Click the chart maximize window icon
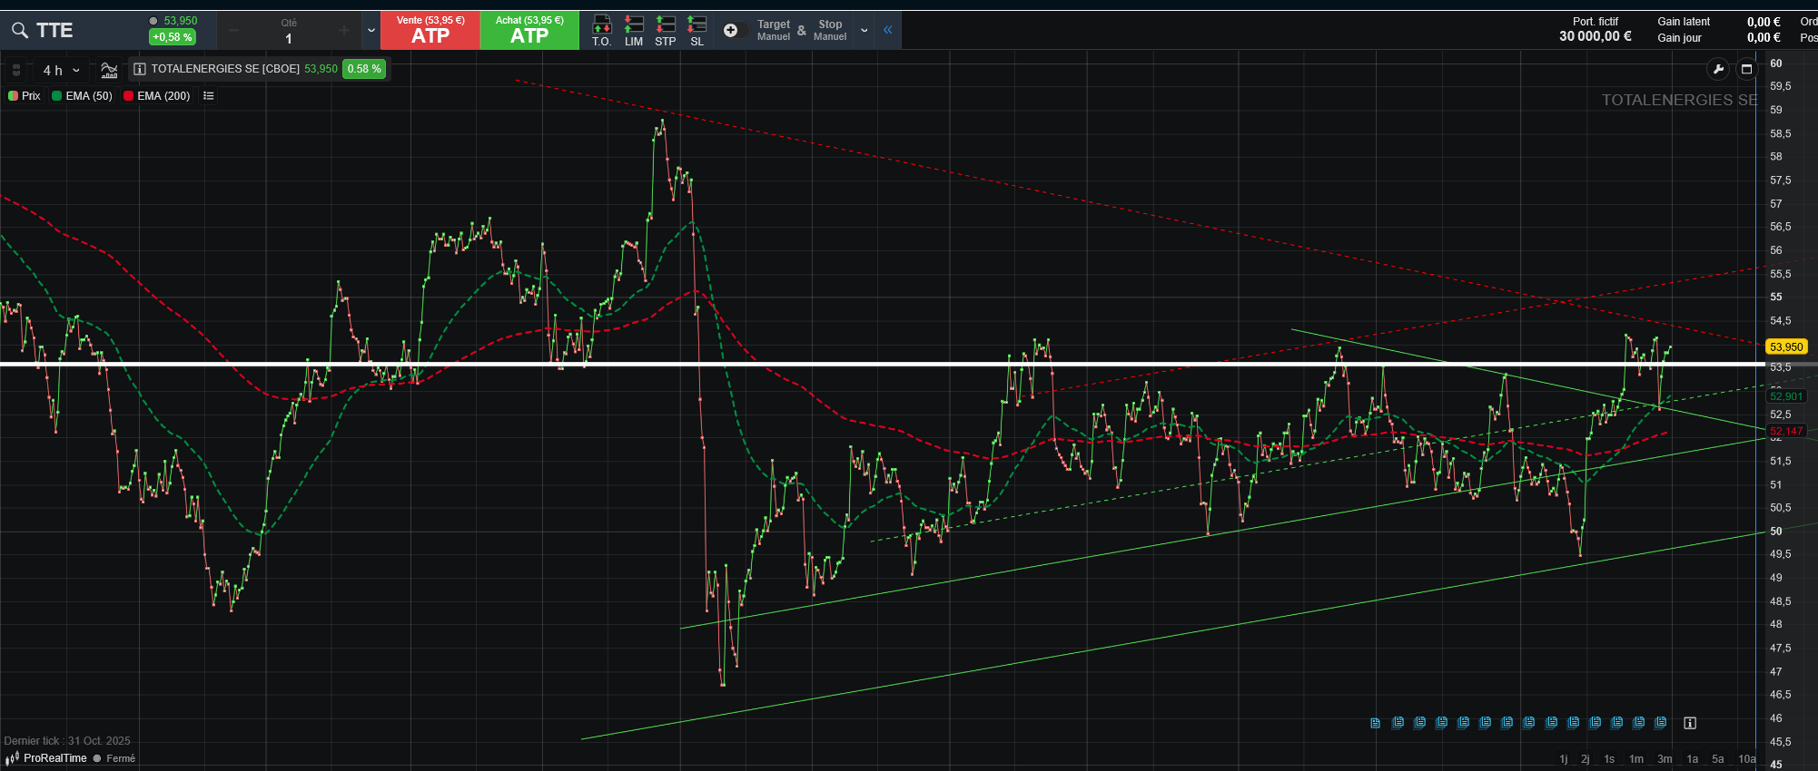Image resolution: width=1818 pixels, height=771 pixels. tap(1745, 69)
